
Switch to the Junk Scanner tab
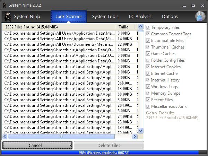pyautogui.click(x=69, y=17)
